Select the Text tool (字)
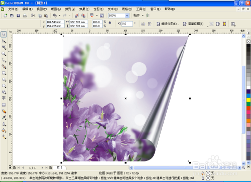The height and width of the screenshot is (182, 251). [x=4, y=98]
